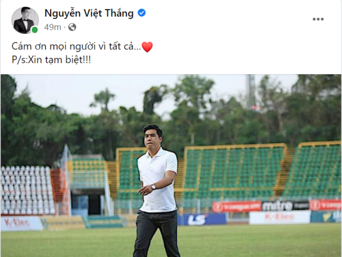This screenshot has width=342, height=257.
Task: Click the "P/s:Xin tạm biệt!!!" line
Action: coord(51,59)
